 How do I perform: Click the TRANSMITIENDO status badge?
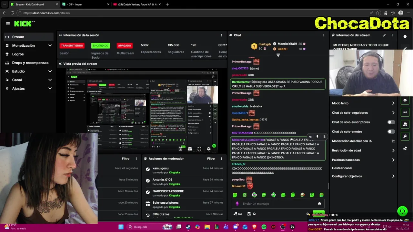(72, 46)
